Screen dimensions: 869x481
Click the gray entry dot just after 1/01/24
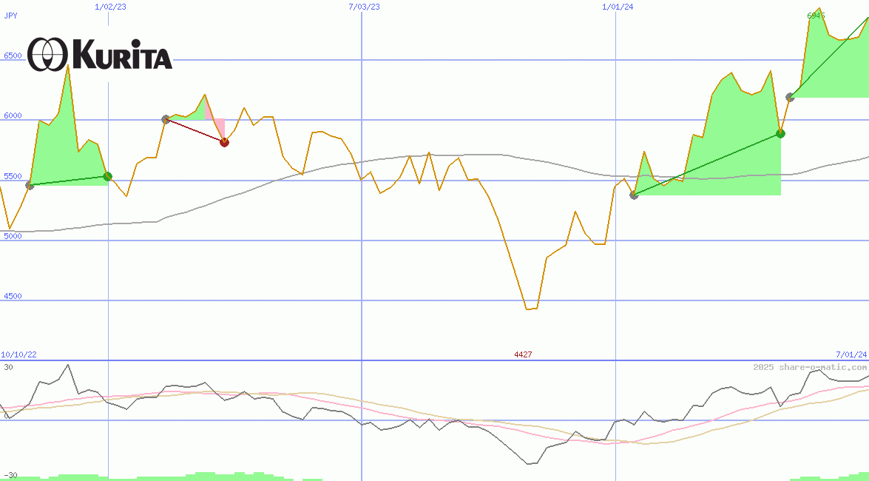(x=634, y=195)
